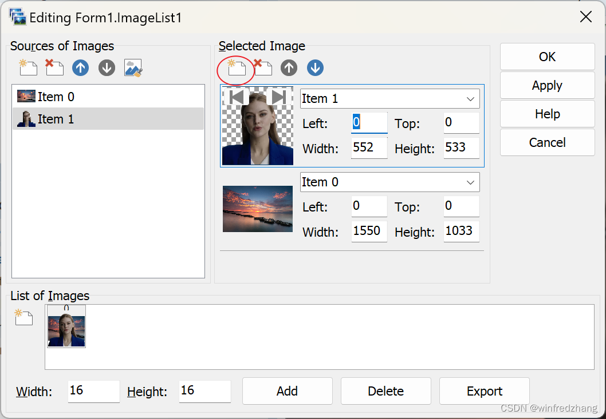The width and height of the screenshot is (606, 419).
Task: Move selected image layer down
Action: click(315, 68)
